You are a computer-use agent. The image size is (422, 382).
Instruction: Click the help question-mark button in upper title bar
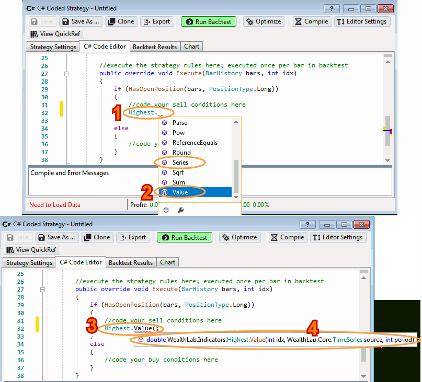(332, 8)
